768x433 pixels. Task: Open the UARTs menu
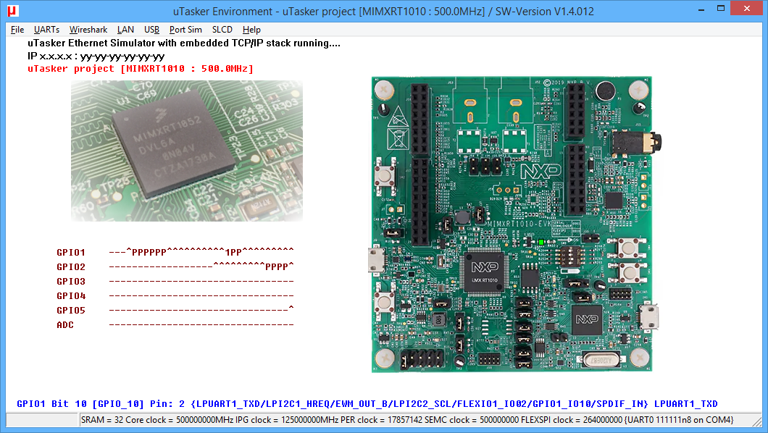46,30
